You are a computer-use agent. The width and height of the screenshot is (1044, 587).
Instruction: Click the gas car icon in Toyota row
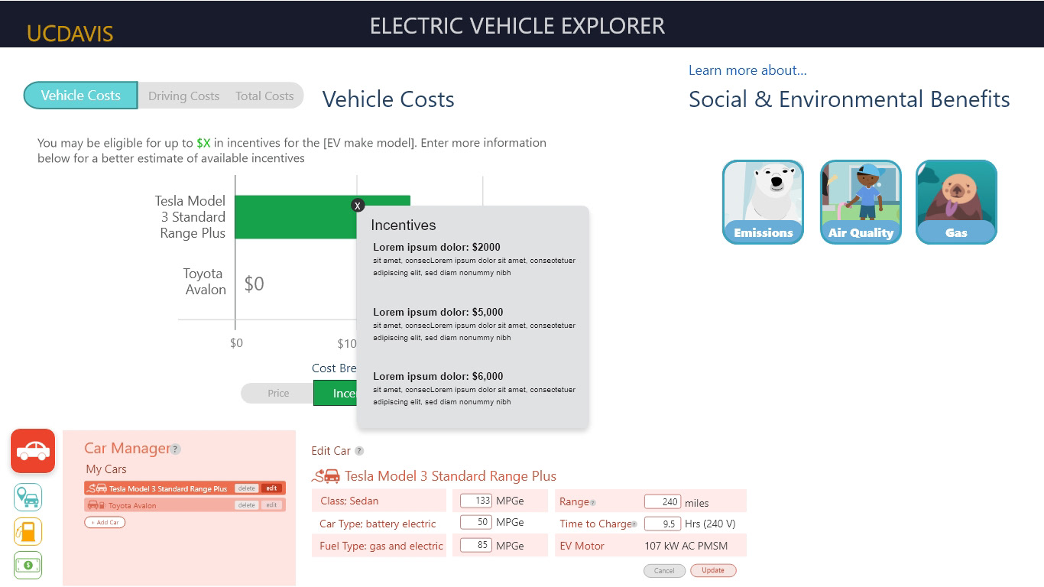pyautogui.click(x=96, y=505)
